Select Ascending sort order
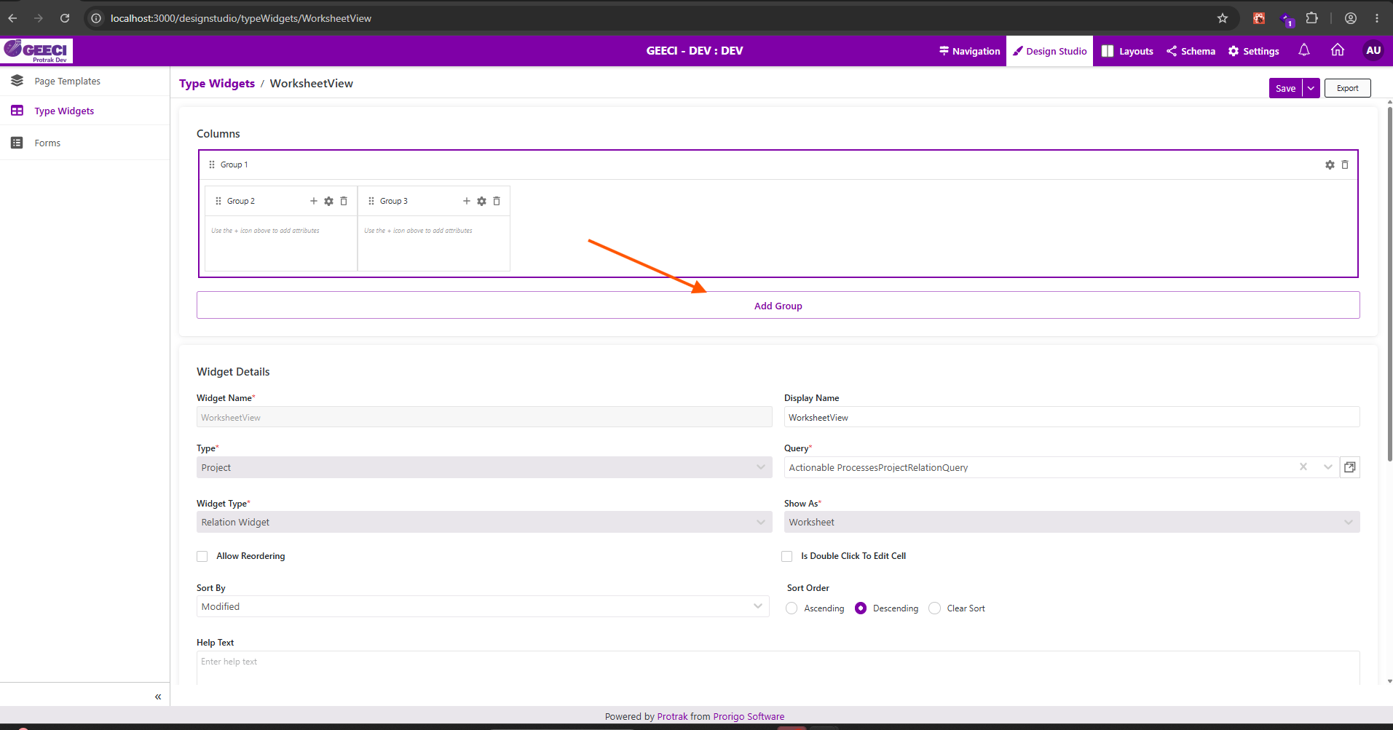 pyautogui.click(x=792, y=608)
